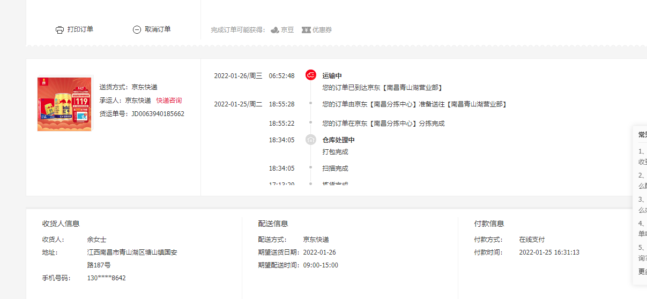Viewport: 647px width, 299px height.
Task: Select the 取消订单 link
Action: (x=158, y=29)
